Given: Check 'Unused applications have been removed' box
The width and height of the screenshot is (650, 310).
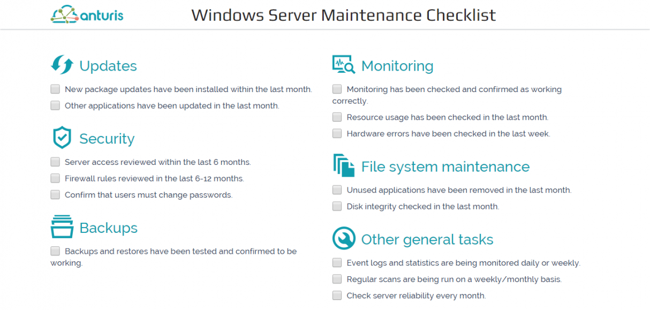Looking at the screenshot, I should click(x=337, y=190).
